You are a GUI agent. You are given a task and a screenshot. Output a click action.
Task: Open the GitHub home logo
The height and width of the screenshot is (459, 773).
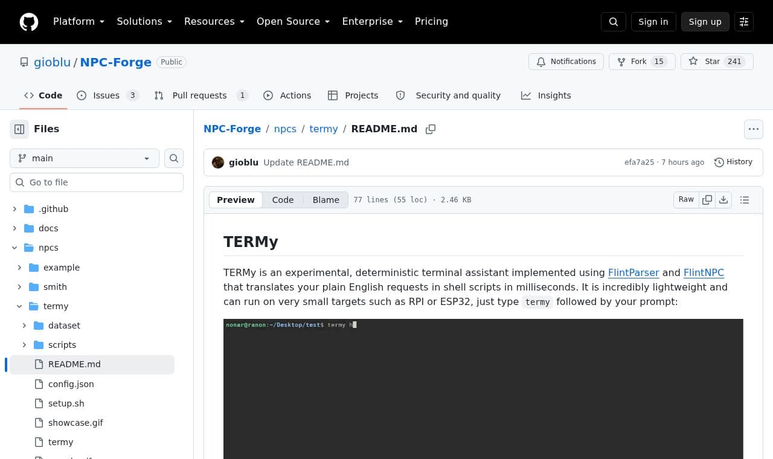(29, 22)
